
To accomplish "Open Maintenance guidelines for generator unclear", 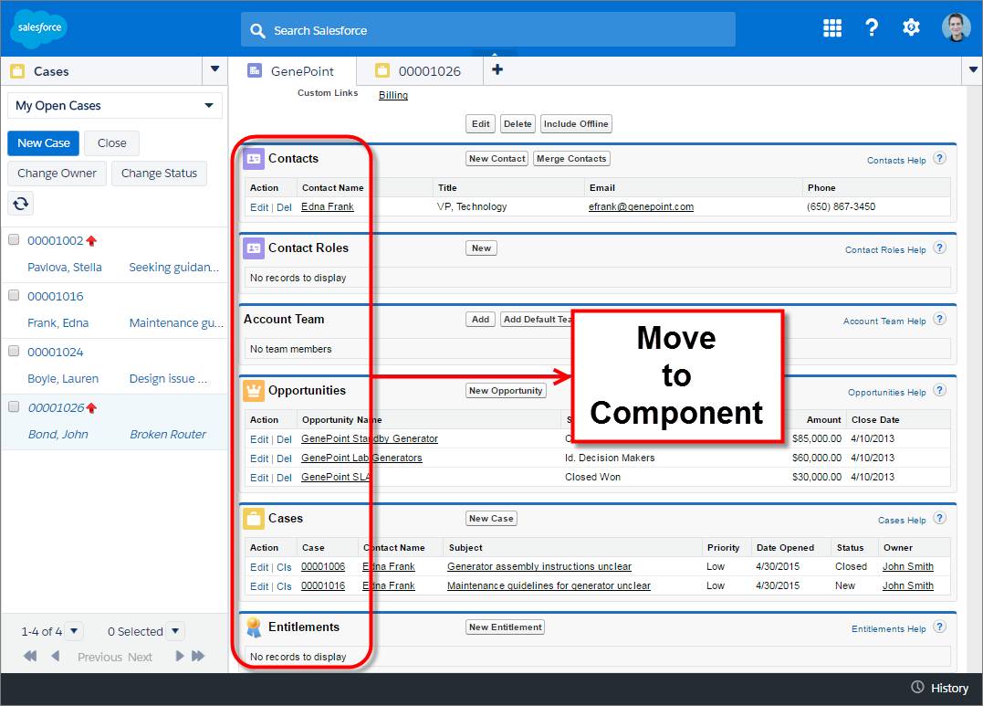I will click(549, 586).
